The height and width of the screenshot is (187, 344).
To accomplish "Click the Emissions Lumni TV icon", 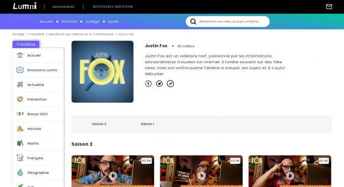I will click(x=20, y=70).
